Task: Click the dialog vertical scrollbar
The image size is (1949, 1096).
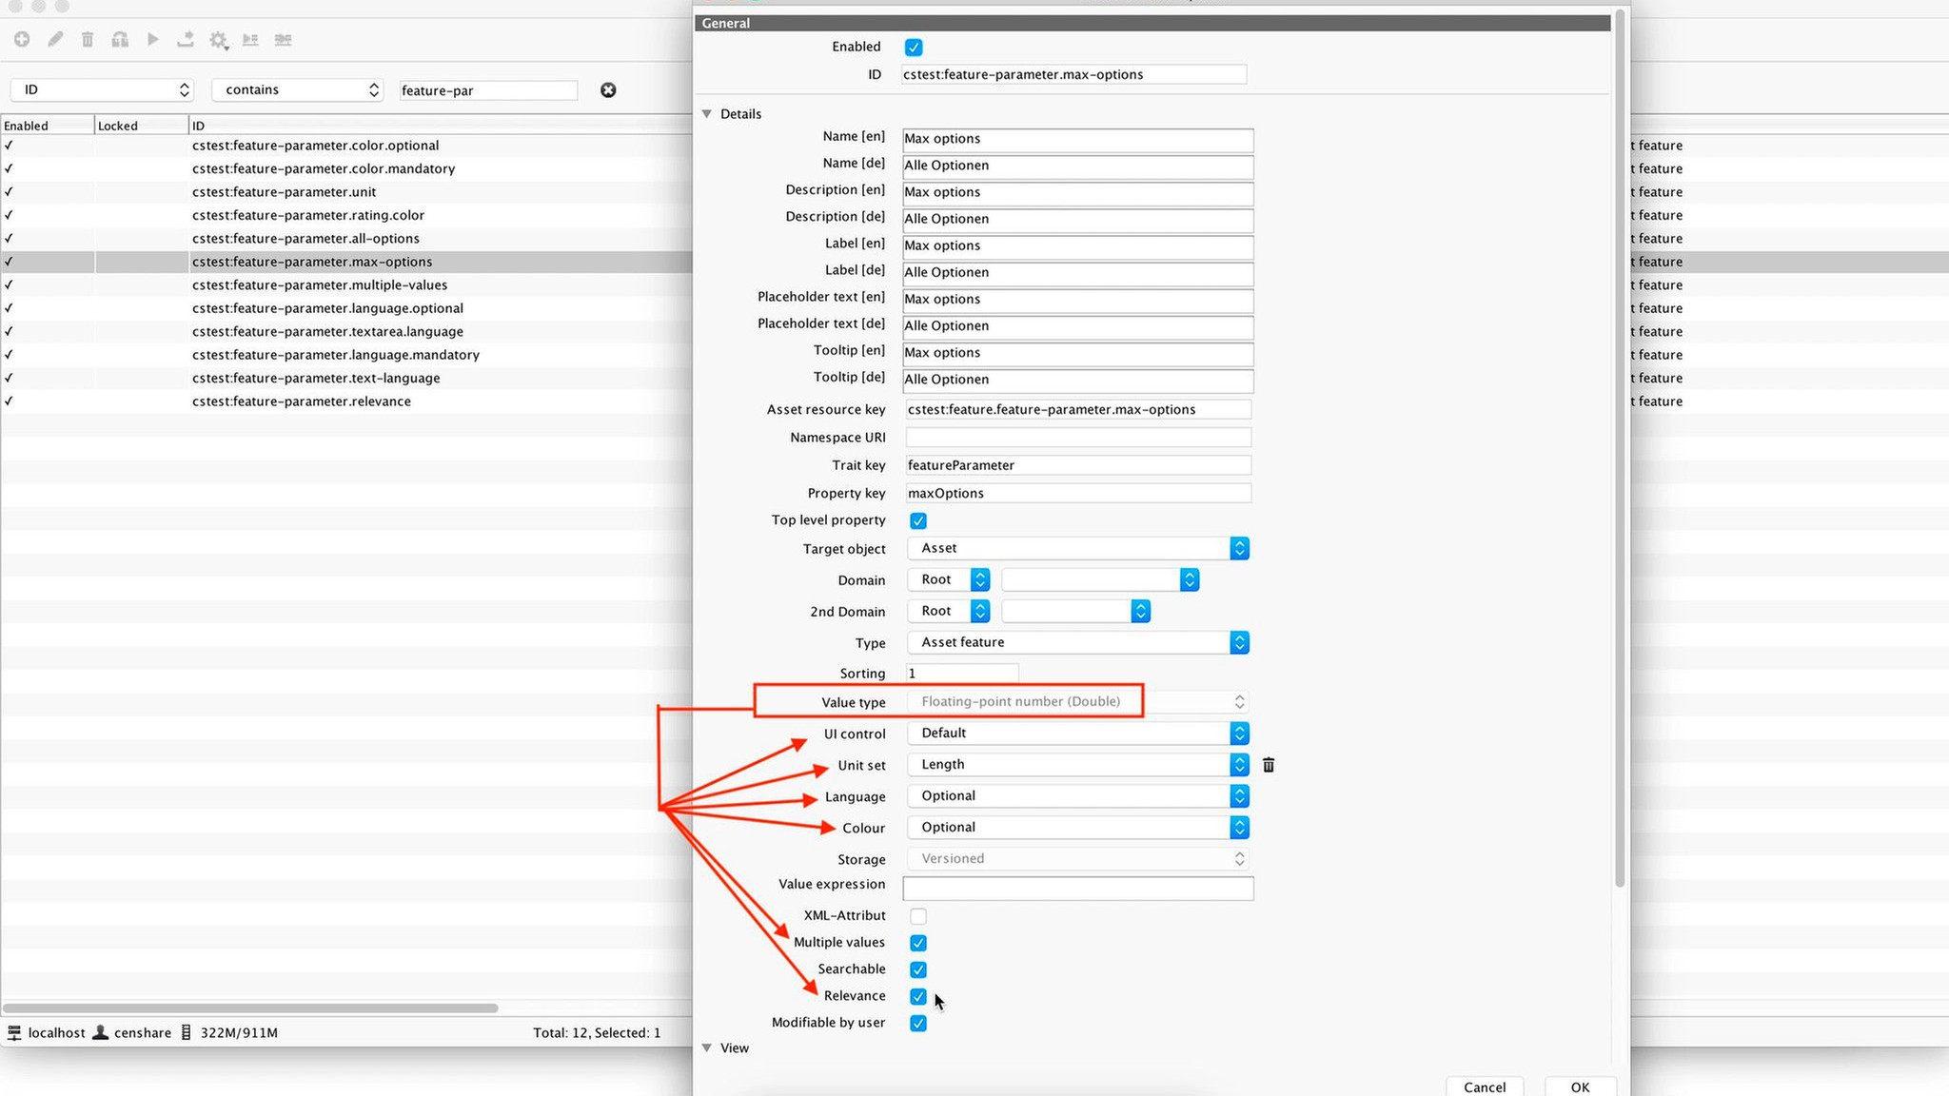Action: (x=1620, y=447)
